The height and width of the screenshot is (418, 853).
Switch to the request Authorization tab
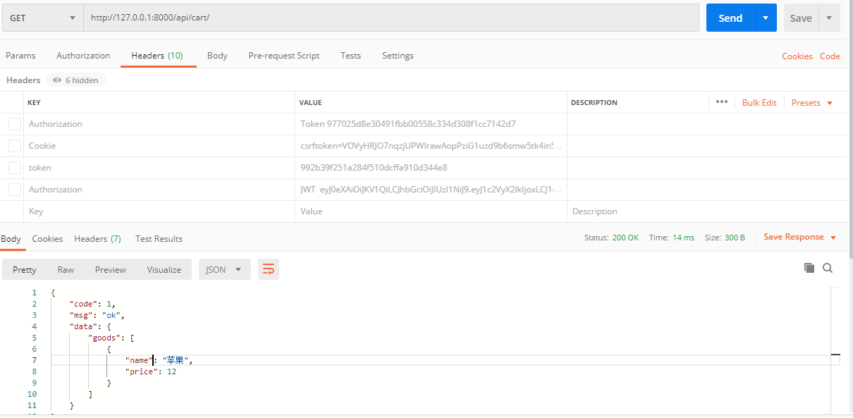(83, 56)
